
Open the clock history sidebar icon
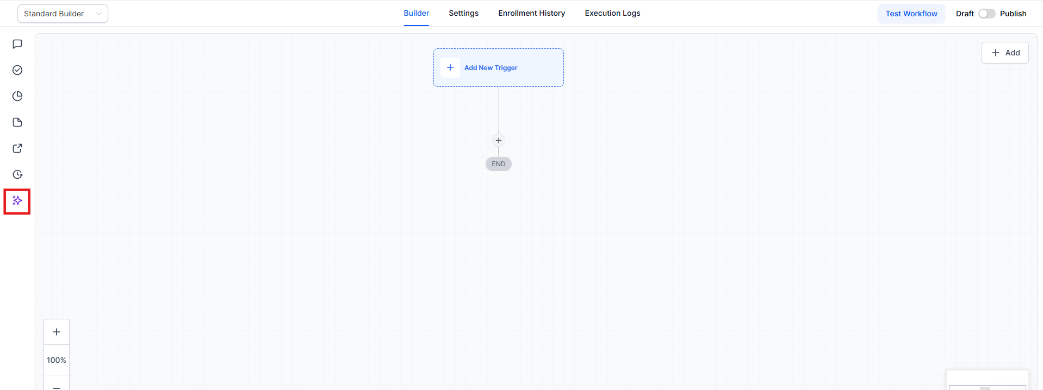click(x=17, y=174)
